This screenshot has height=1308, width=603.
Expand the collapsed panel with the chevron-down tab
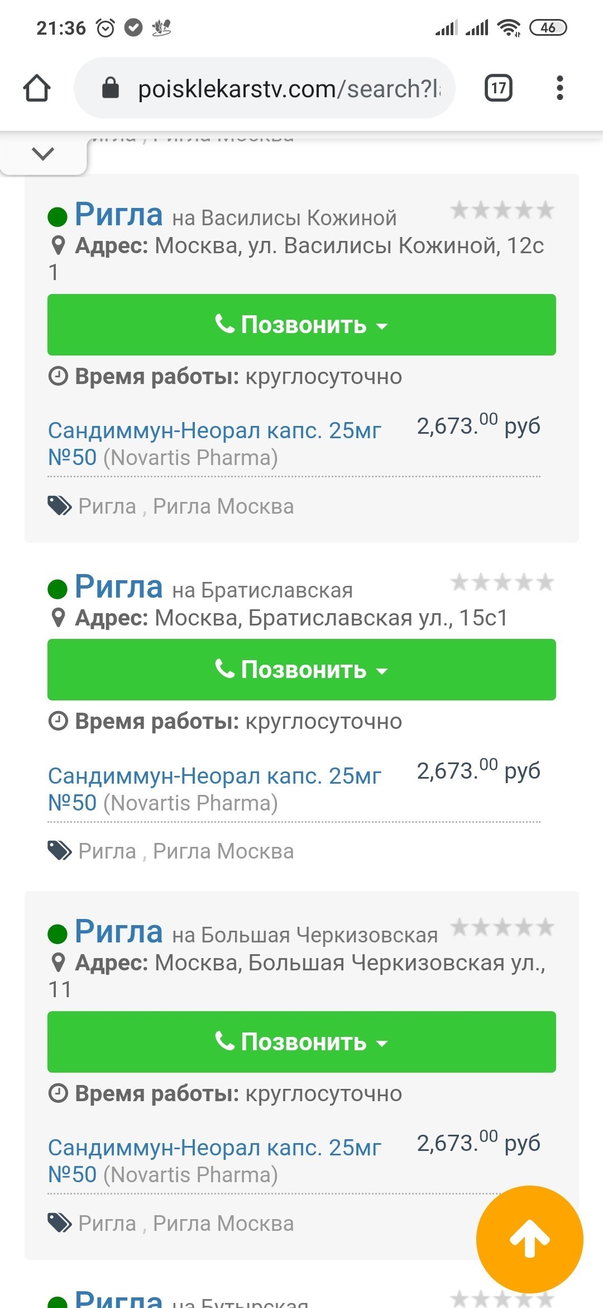pos(43,154)
